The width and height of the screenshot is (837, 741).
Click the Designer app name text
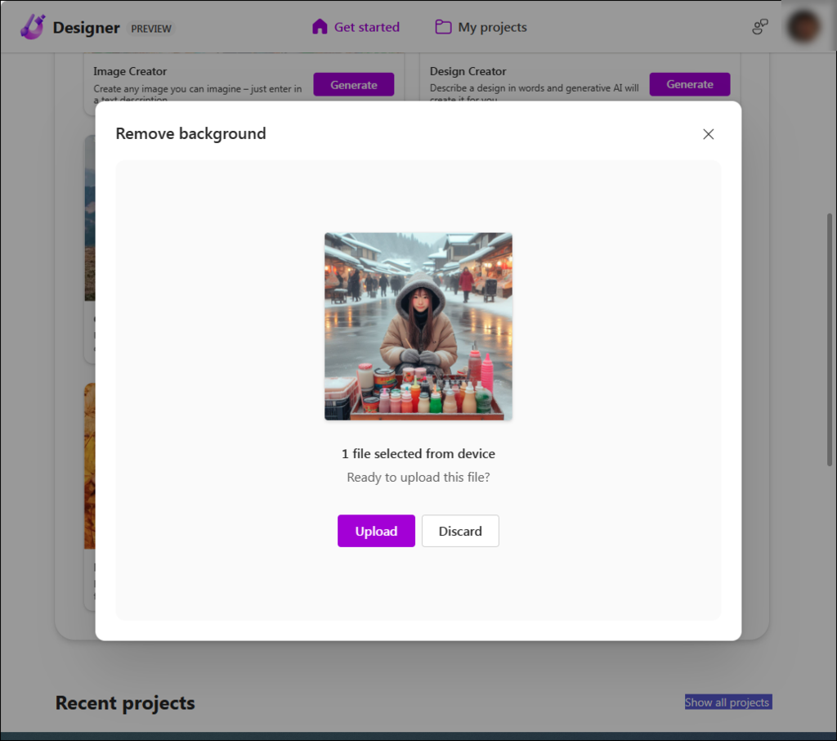coord(86,27)
